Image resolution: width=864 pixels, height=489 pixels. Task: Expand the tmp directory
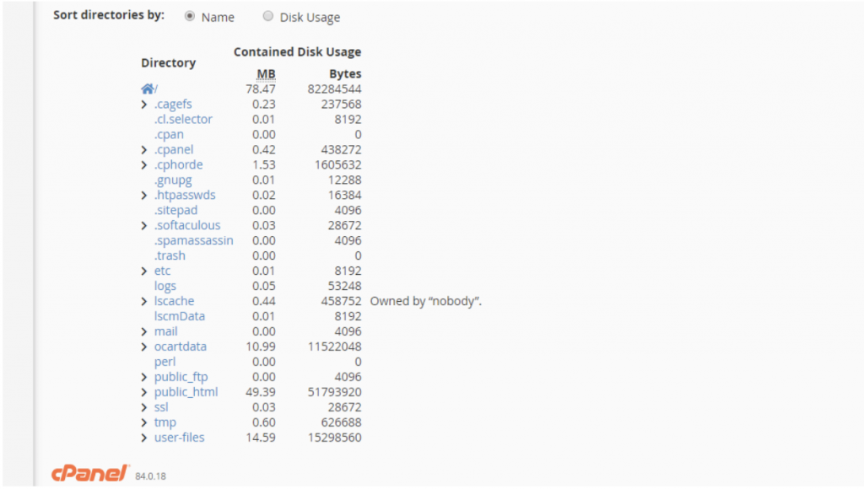[x=144, y=422]
